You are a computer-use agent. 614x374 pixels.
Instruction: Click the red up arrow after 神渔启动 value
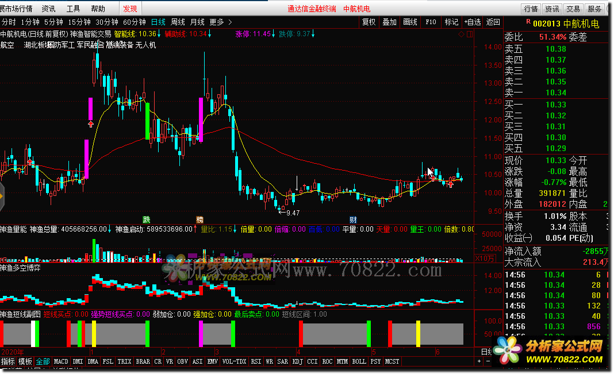[x=195, y=229]
